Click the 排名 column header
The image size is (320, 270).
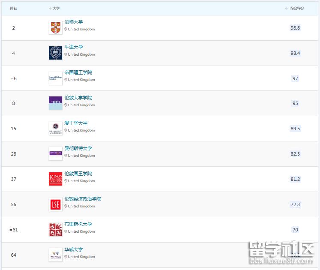tap(13, 8)
